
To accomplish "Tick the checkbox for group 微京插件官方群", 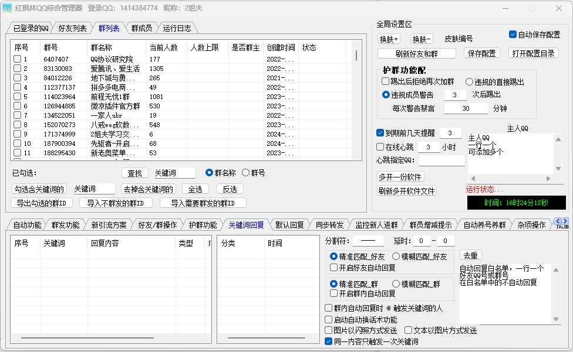I will (18, 106).
